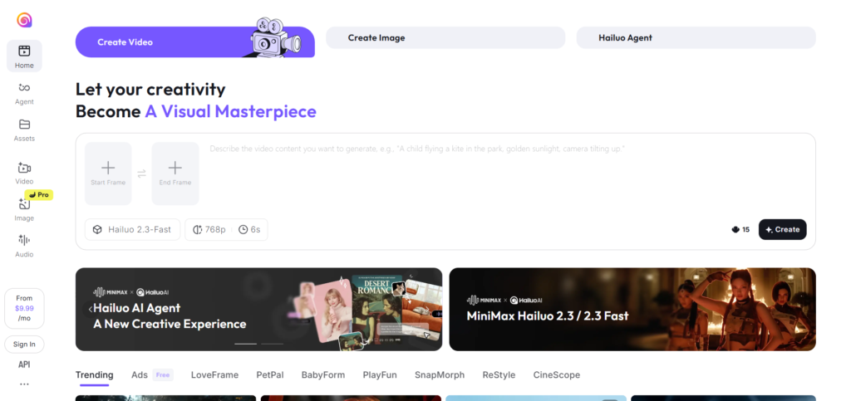Open the Hailuo 2.3-Fast model dropdown
Image resolution: width=851 pixels, height=401 pixels.
[132, 229]
